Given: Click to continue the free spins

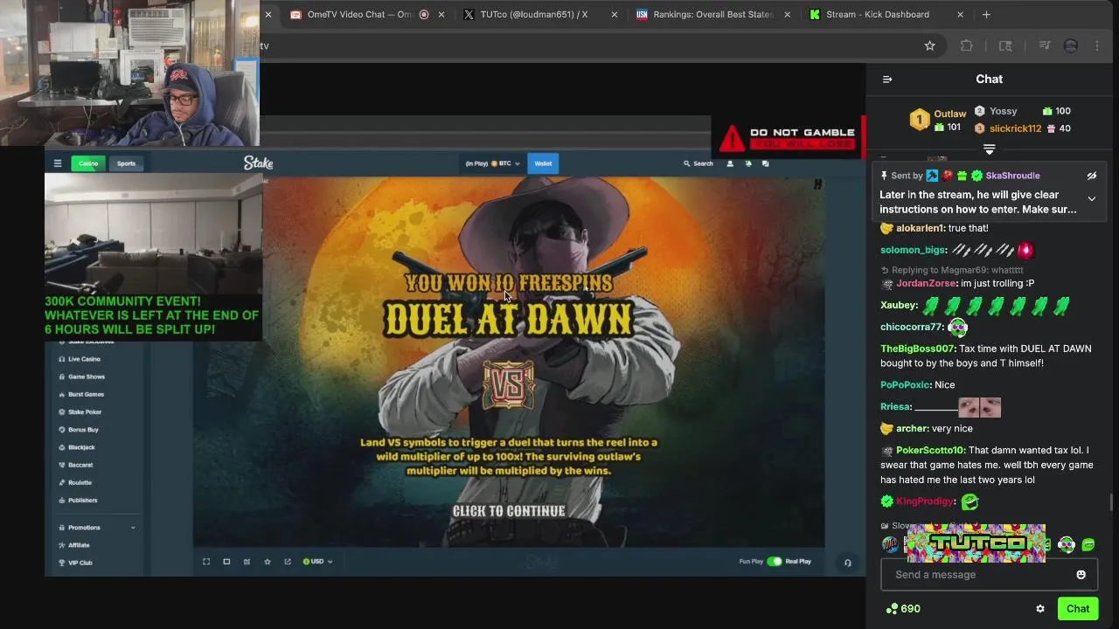Looking at the screenshot, I should (x=509, y=511).
